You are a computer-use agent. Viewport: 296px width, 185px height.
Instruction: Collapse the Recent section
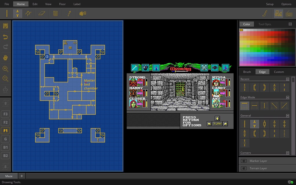coord(288,79)
